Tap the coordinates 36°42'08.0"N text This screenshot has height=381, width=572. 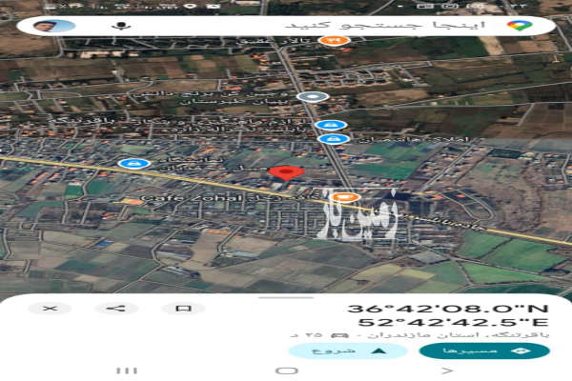click(x=446, y=309)
